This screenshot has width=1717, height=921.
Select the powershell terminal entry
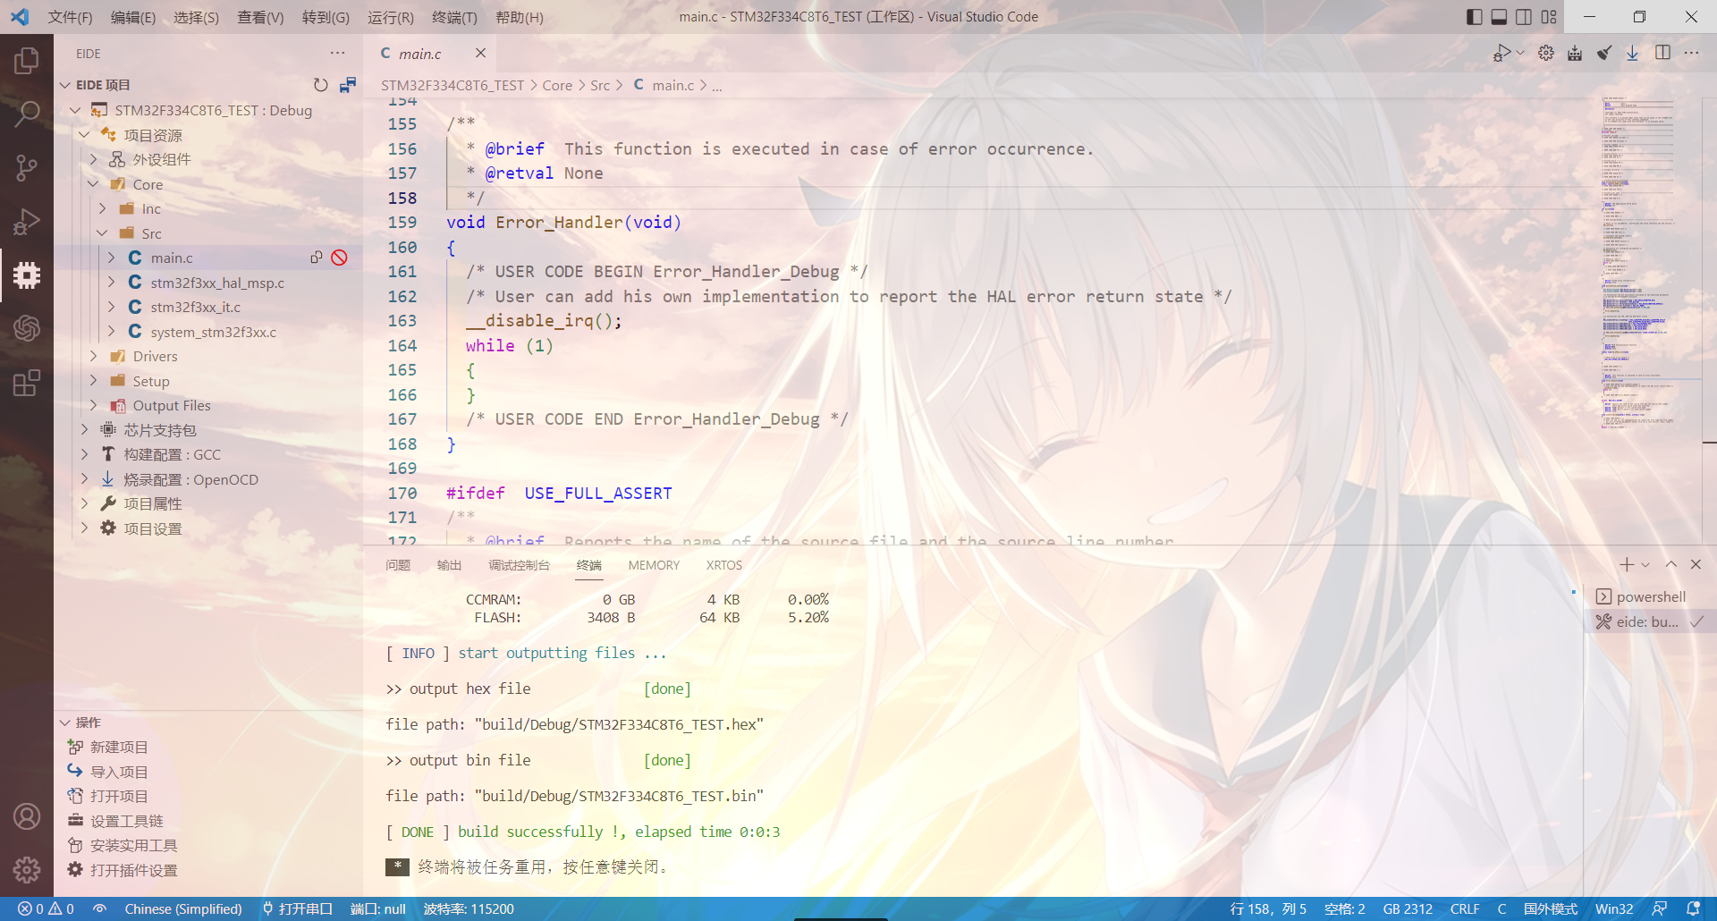(1650, 596)
